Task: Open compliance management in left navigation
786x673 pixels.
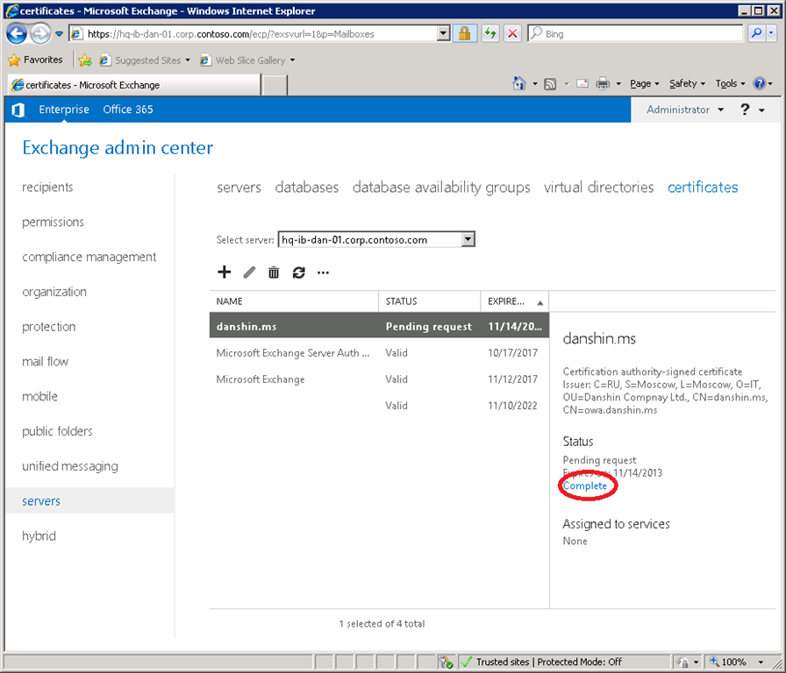Action: coord(89,257)
